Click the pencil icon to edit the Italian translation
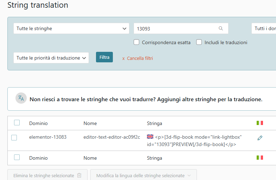276x180 pixels. click(260, 138)
